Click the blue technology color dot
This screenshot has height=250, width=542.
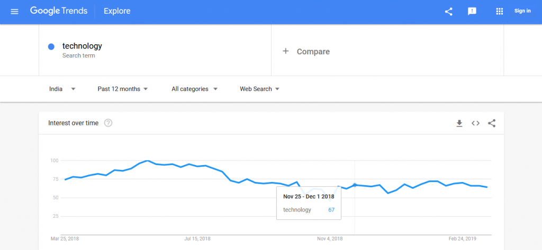[x=51, y=46]
